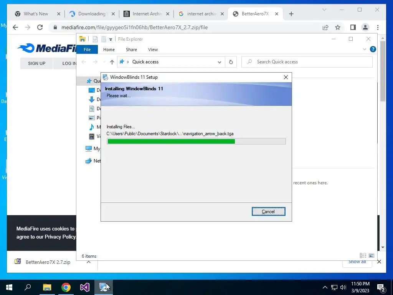Switch to the Internet Archive Chrome tab
Screen dimensions: 393x295
146,14
